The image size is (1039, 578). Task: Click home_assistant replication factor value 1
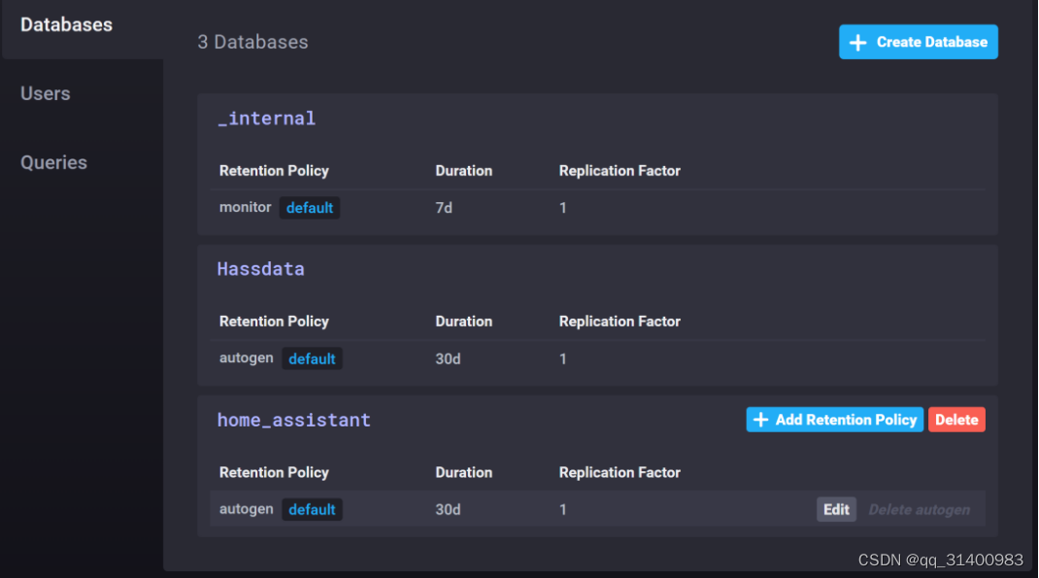562,510
